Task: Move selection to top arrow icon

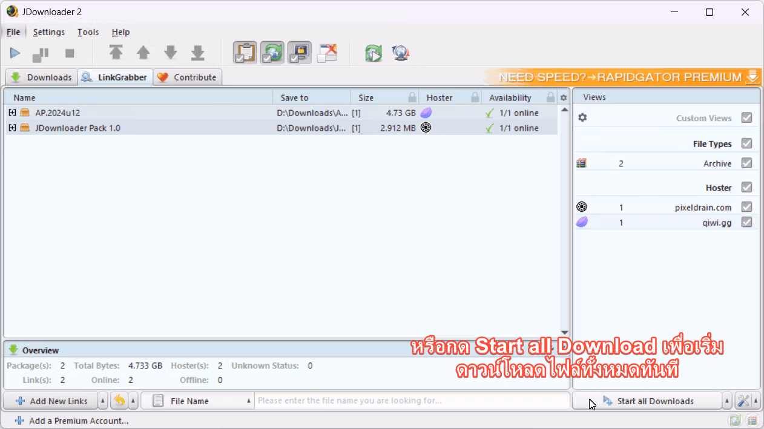Action: (x=116, y=53)
